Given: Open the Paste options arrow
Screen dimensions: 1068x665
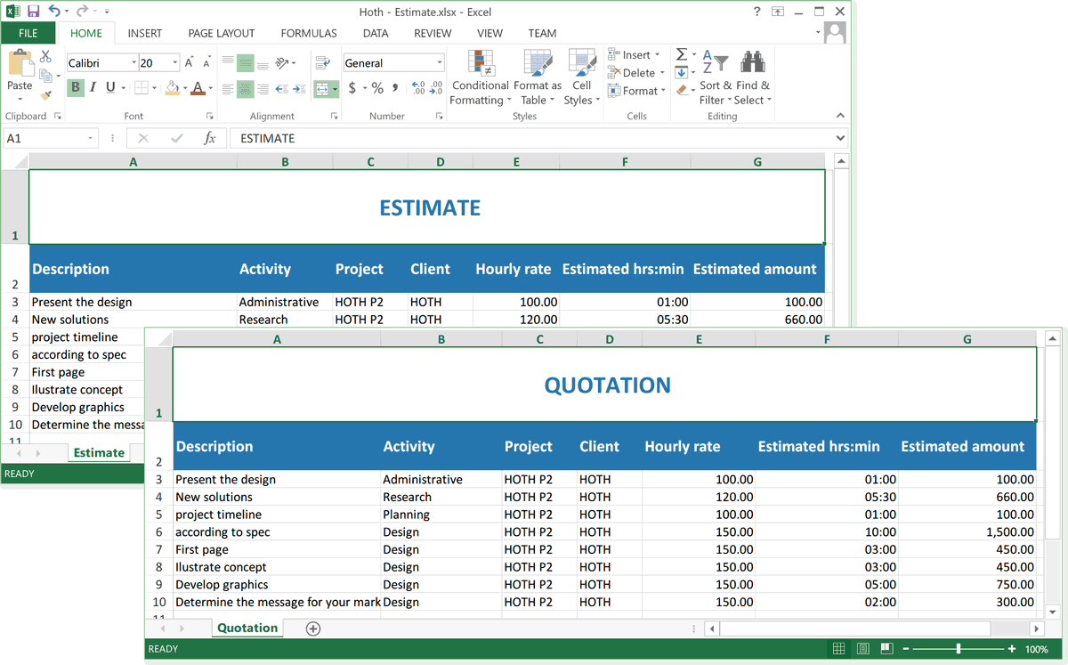Looking at the screenshot, I should click(x=20, y=97).
